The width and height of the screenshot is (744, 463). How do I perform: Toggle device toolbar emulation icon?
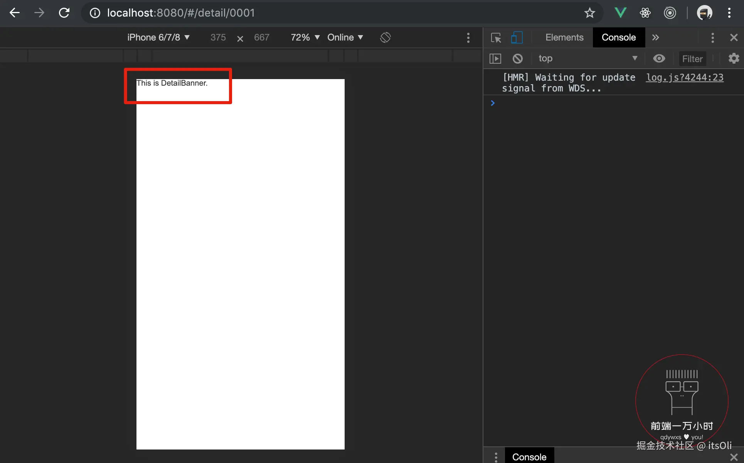click(x=517, y=37)
